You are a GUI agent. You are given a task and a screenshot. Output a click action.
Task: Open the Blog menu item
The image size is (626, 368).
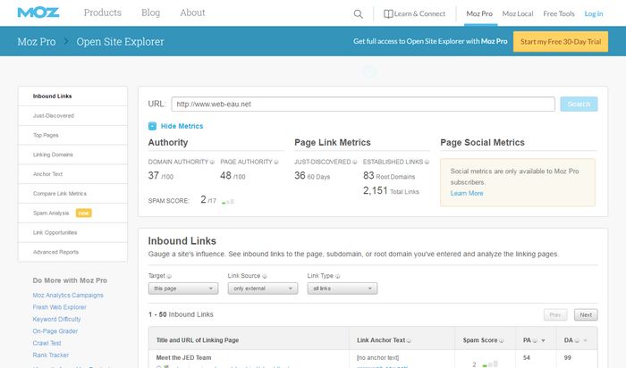pos(150,13)
